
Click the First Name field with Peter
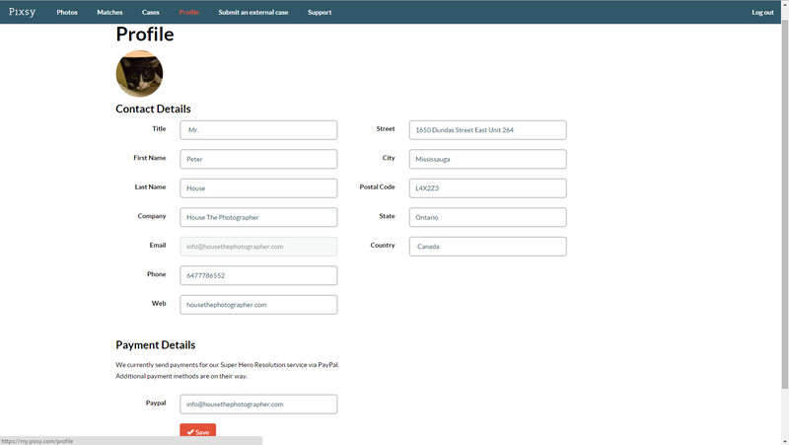[258, 159]
